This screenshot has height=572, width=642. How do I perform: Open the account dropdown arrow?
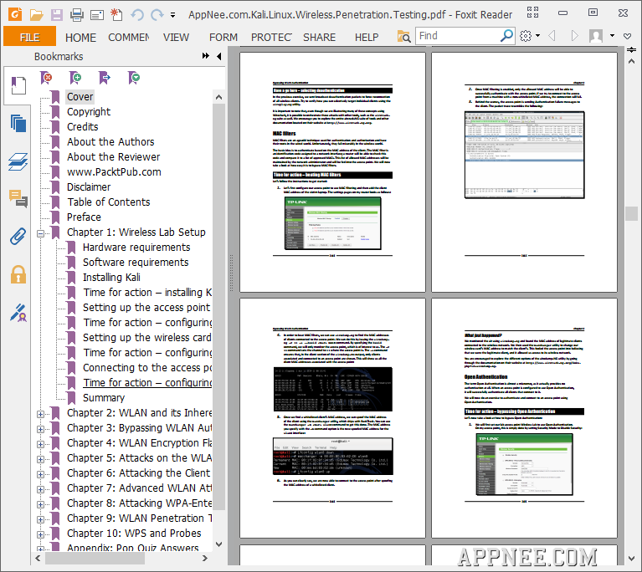[x=612, y=36]
